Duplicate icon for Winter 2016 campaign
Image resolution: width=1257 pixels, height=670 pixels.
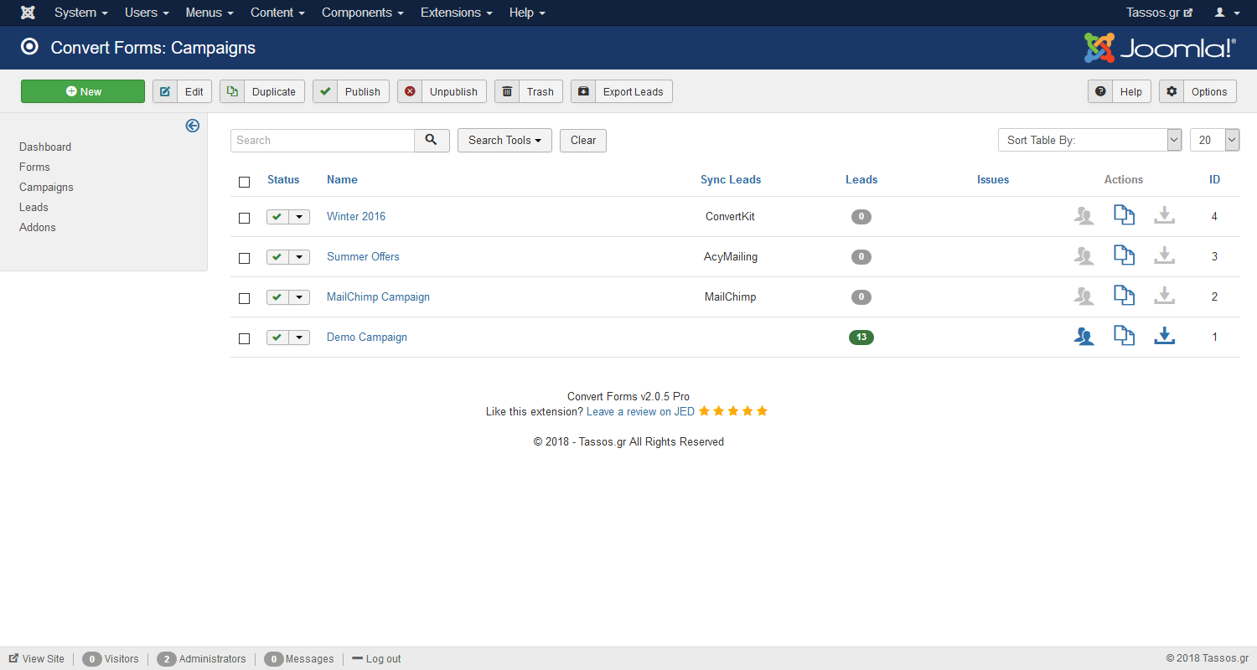tap(1124, 215)
